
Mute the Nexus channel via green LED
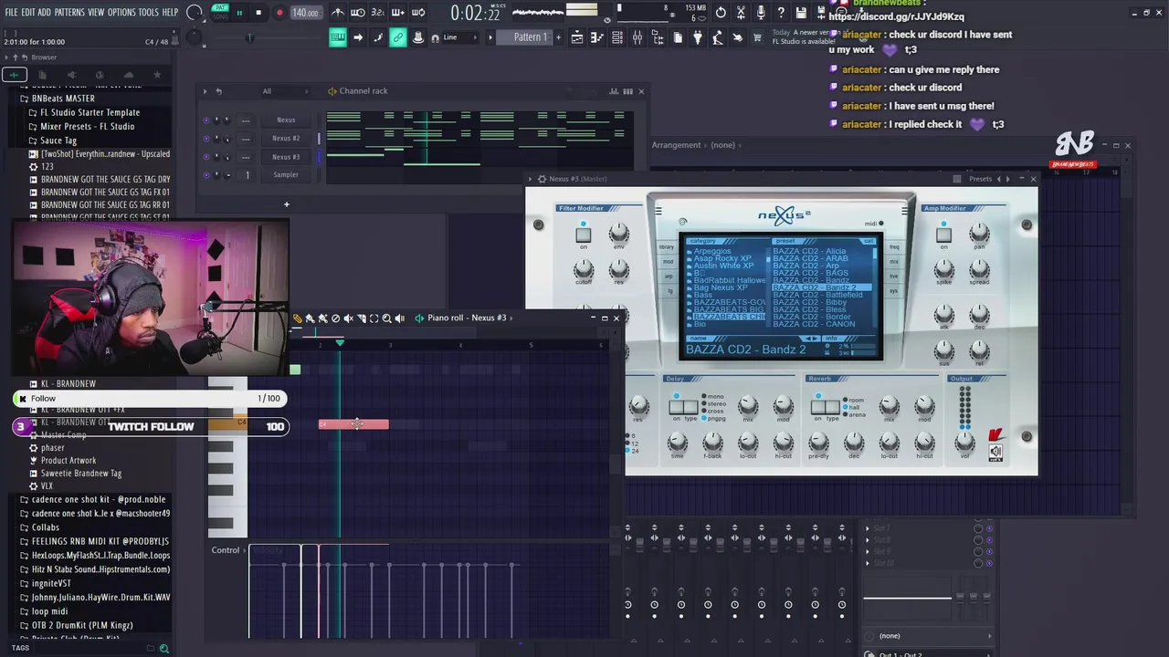click(205, 120)
